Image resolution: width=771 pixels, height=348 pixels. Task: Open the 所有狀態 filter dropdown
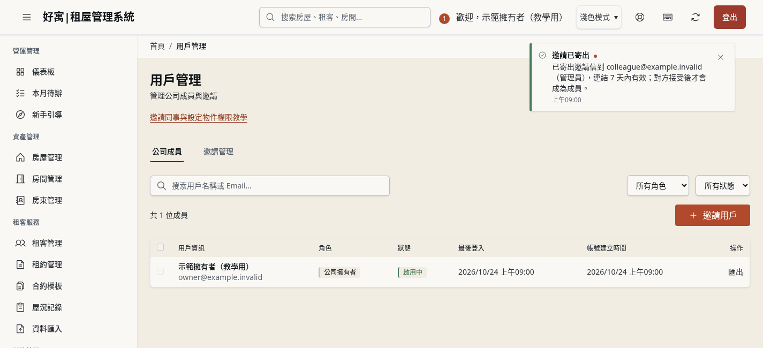pos(723,186)
